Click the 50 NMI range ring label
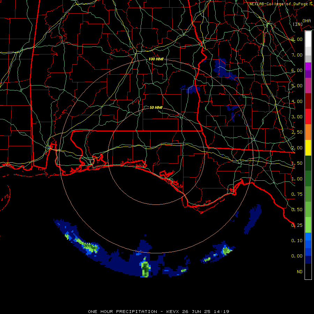 click(156, 107)
